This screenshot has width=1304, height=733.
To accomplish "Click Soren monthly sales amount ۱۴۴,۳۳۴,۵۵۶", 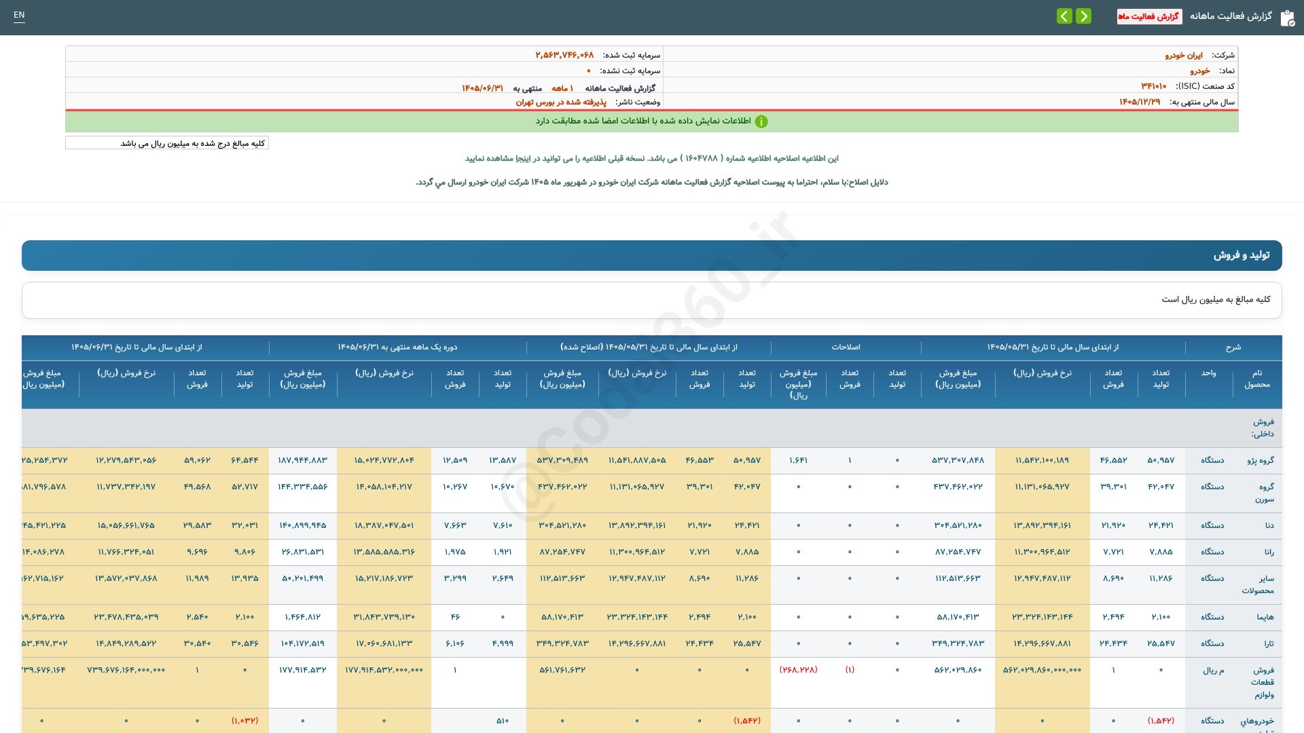I will click(x=302, y=487).
